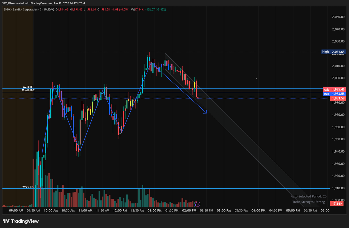This screenshot has width=349, height=228.
Task: Click the 2,030.00 price axis label
Action: (338, 41)
